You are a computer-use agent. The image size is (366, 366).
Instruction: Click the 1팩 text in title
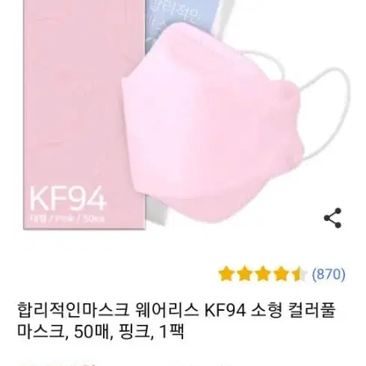[171, 332]
